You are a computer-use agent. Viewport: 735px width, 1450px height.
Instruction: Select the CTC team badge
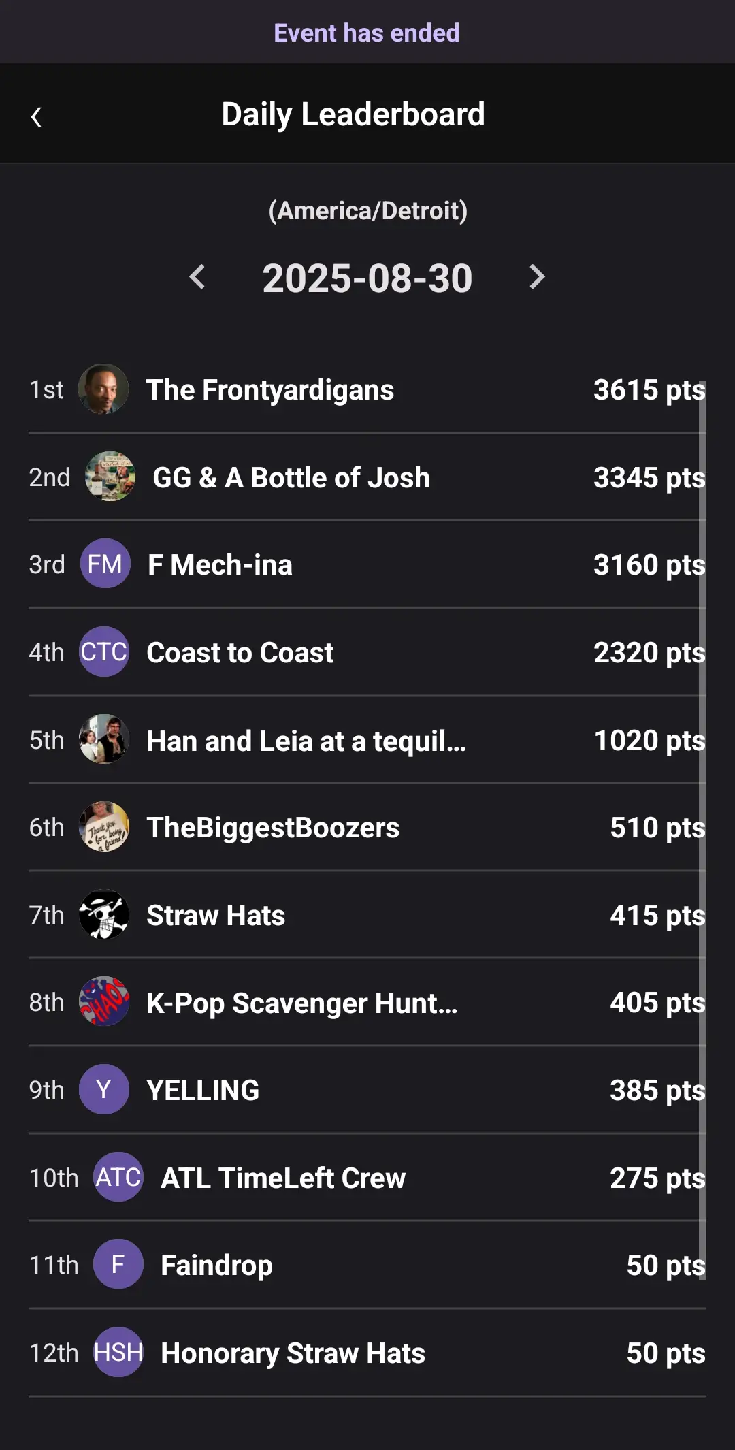coord(104,651)
